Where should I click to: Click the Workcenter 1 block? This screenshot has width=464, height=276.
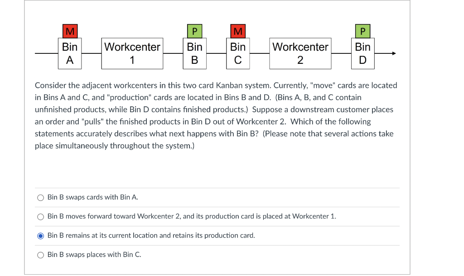click(x=132, y=53)
